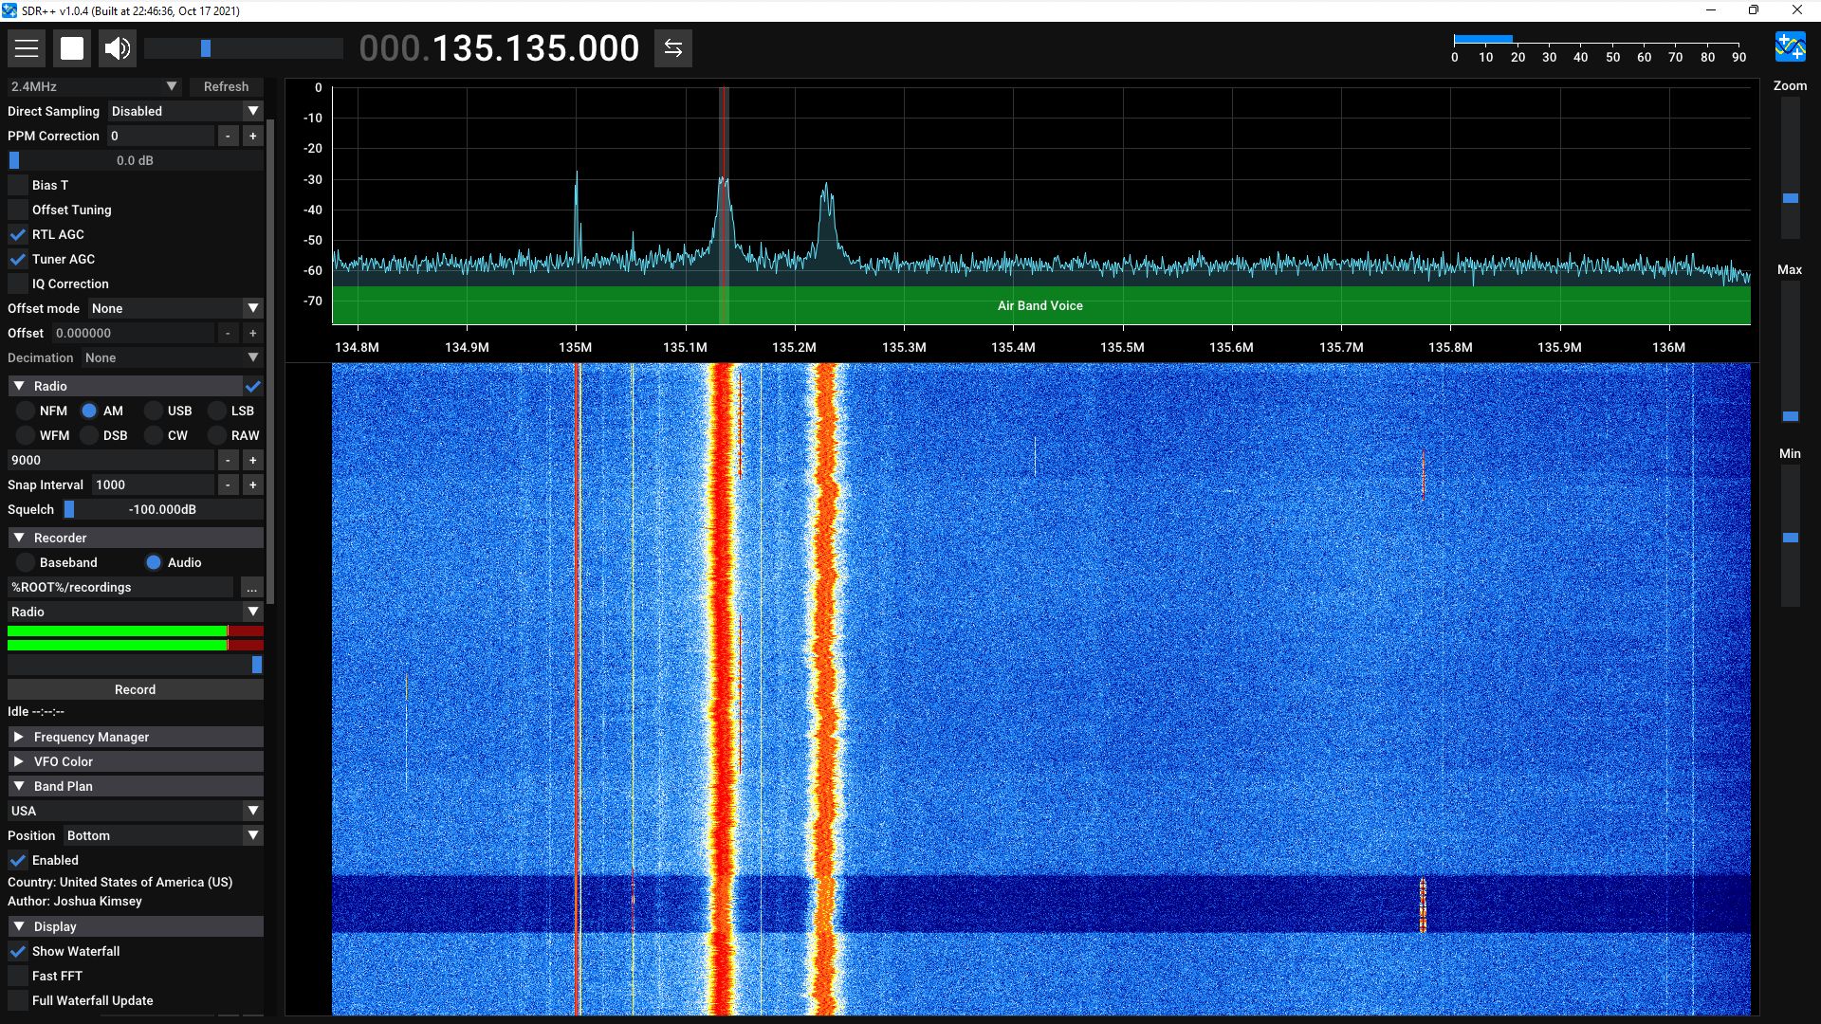Increase Offset with plus button

252,333
